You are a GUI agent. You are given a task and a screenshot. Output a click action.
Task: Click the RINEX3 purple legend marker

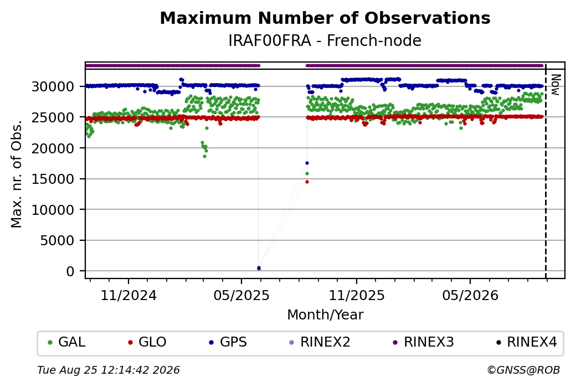tap(395, 343)
